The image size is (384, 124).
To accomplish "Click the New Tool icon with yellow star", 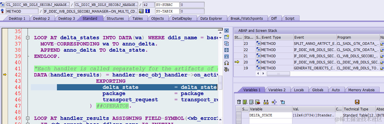I will (227, 37).
